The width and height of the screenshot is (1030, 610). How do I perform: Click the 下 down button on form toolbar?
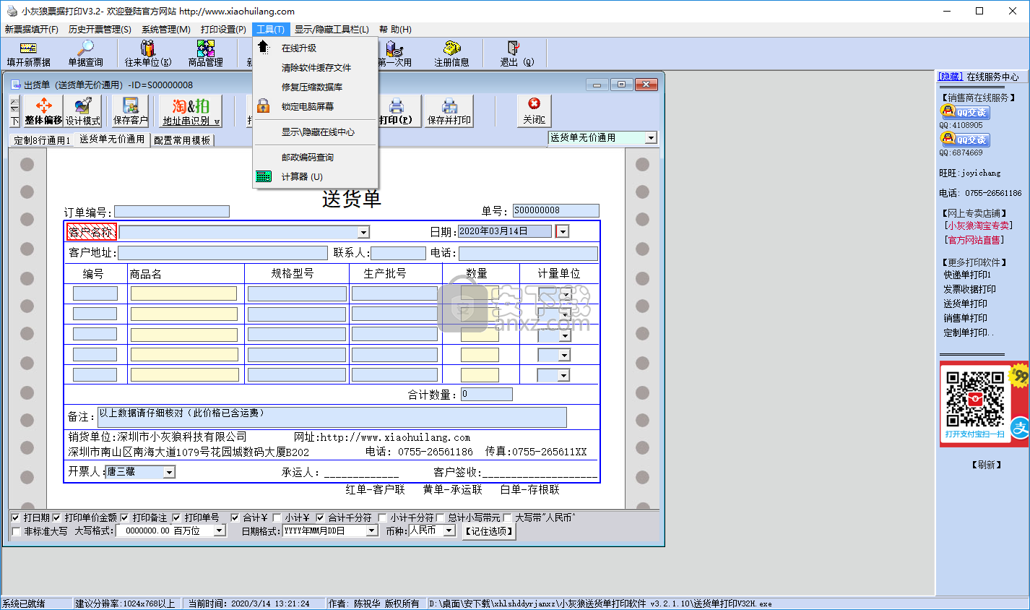coord(14,121)
